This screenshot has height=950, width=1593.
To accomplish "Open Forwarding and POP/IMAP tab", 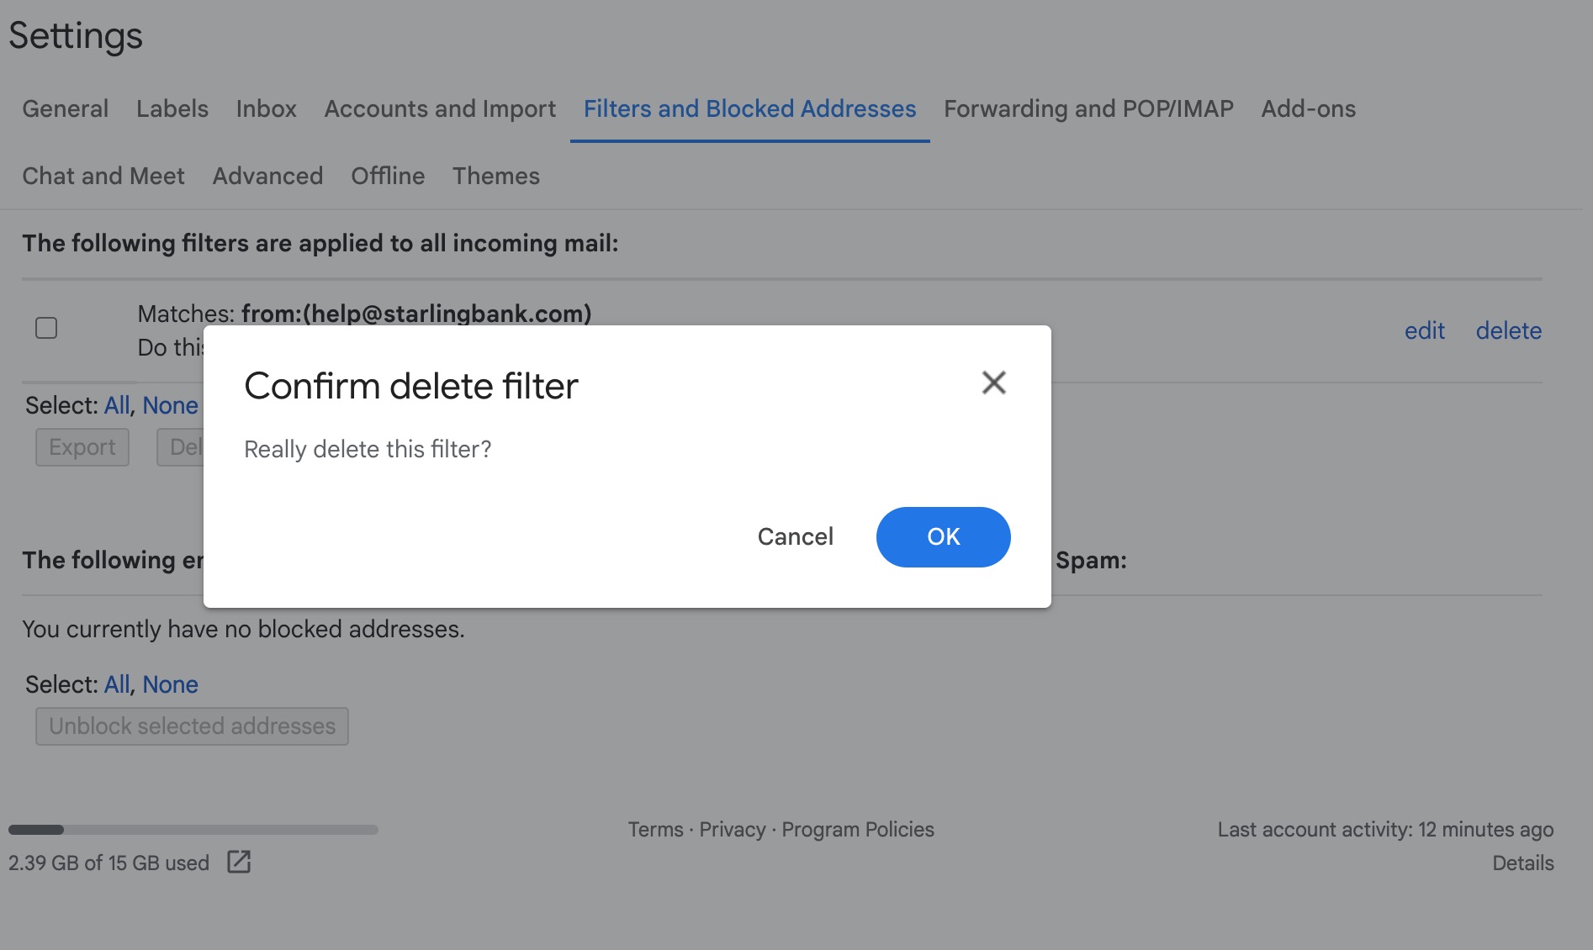I will pyautogui.click(x=1088, y=108).
